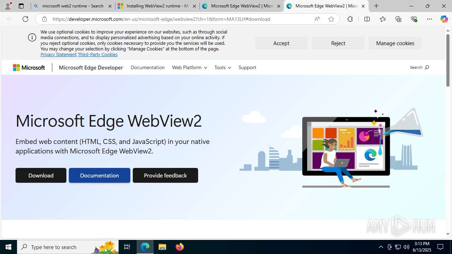Viewport: 452px width, 254px height.
Task: Close the 'microsoft web2 runtime' tab
Action: [x=110, y=6]
